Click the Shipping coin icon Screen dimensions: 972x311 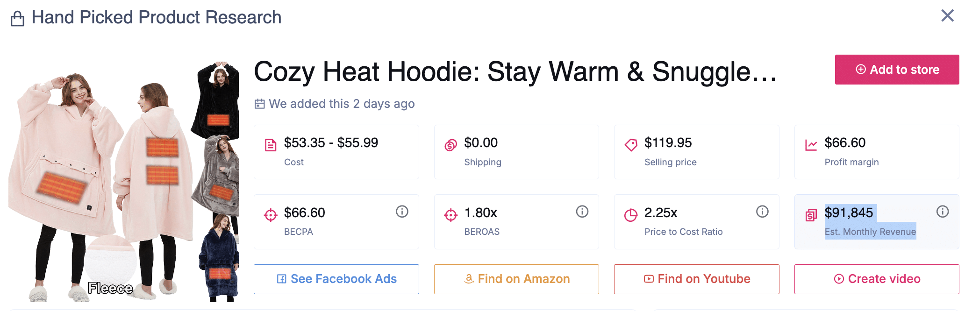tap(451, 145)
